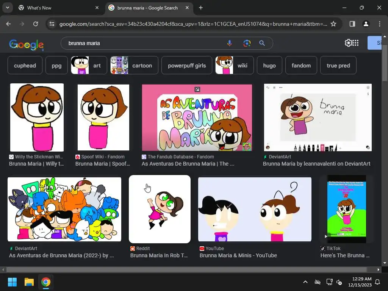Filter results by fandom chip
Screen dimensions: 388x291
[301, 65]
